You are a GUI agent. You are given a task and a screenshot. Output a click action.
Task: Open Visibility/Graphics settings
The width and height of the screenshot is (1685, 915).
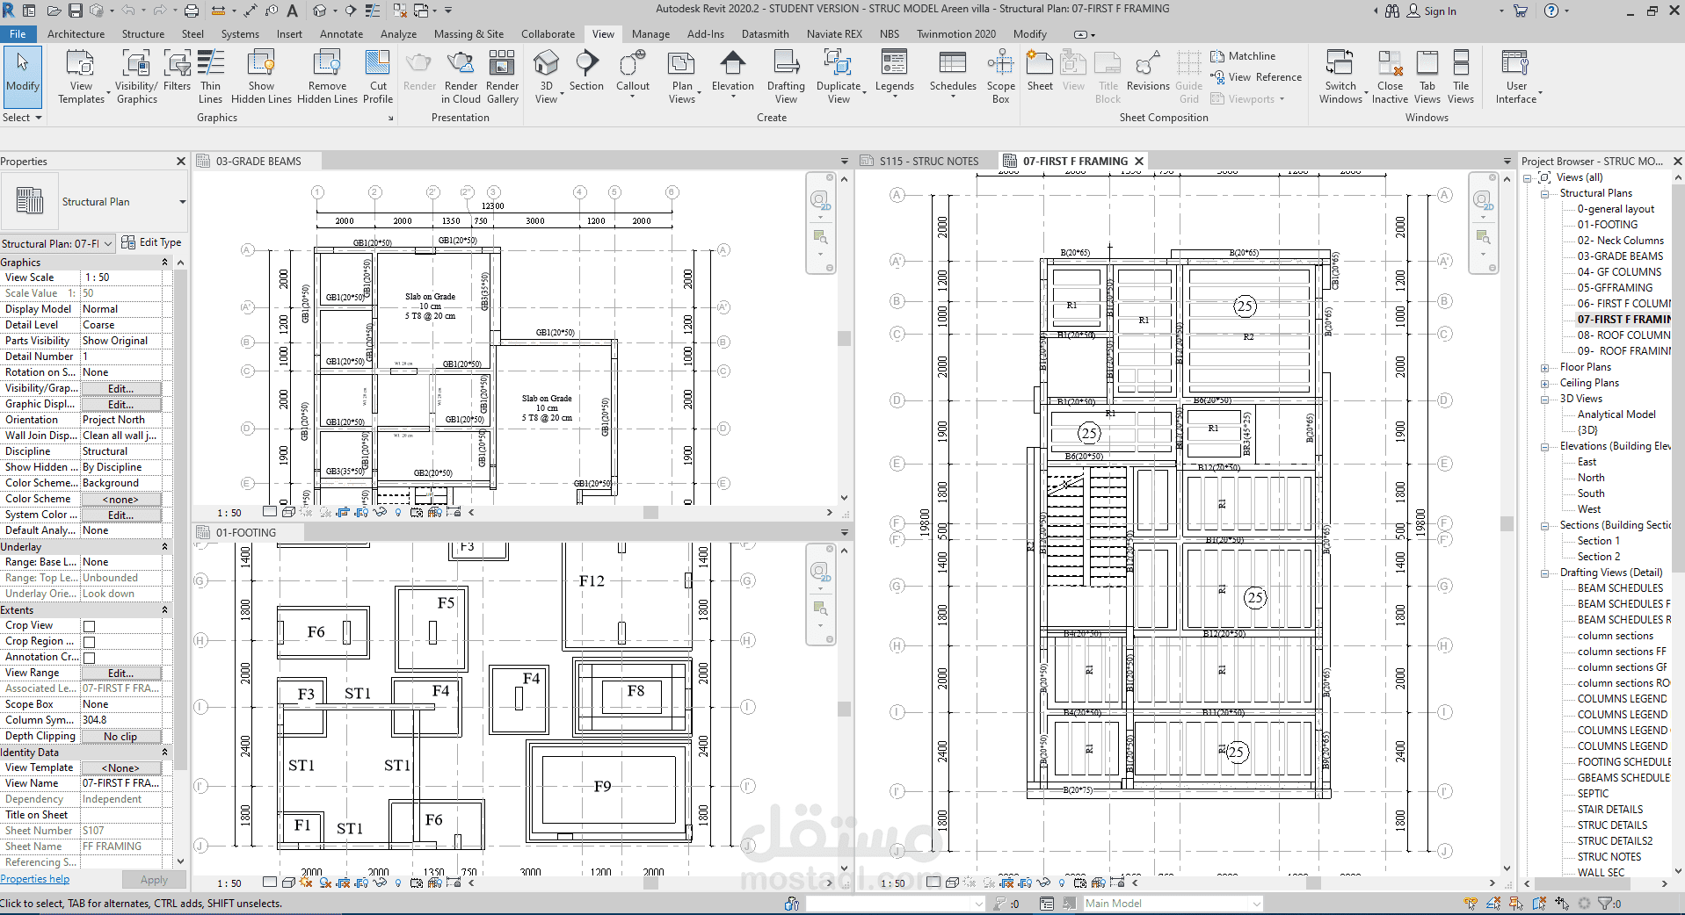pyautogui.click(x=136, y=76)
